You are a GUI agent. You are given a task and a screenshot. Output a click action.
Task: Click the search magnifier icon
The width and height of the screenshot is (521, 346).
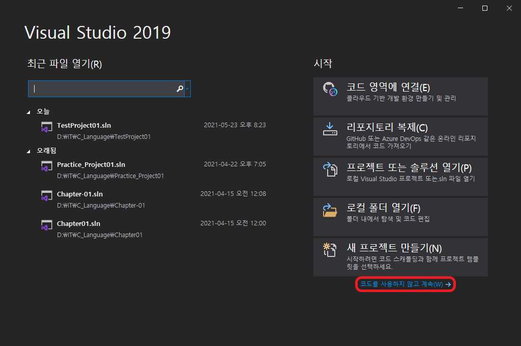point(180,89)
